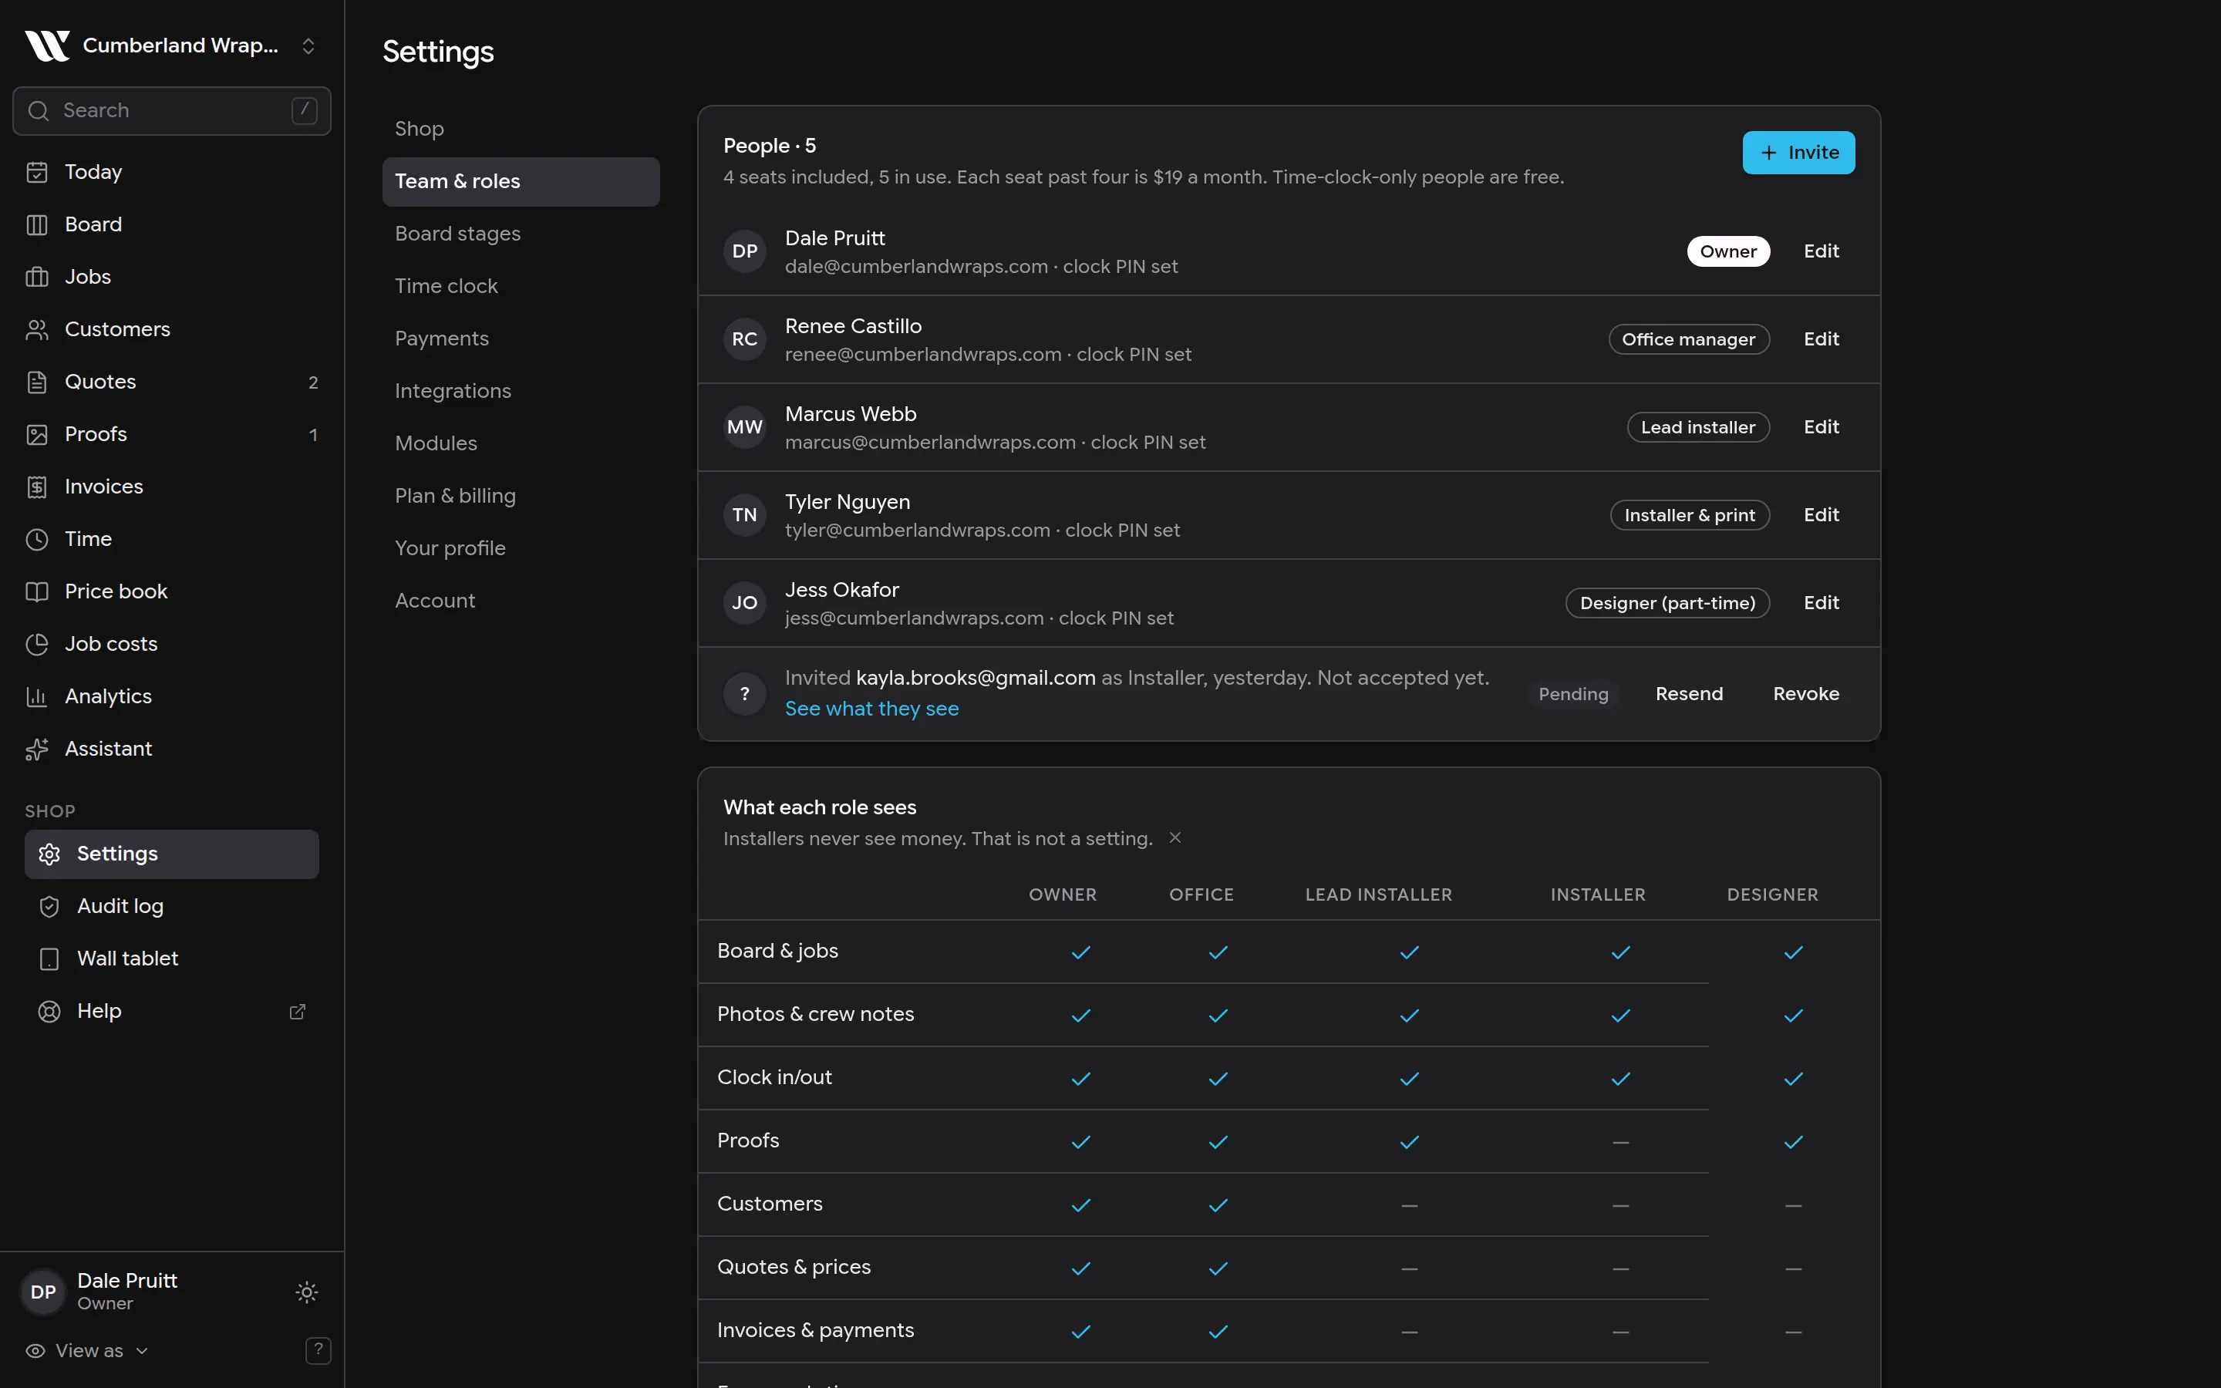Open Price book icon in sidebar
The image size is (2221, 1388).
coord(37,592)
